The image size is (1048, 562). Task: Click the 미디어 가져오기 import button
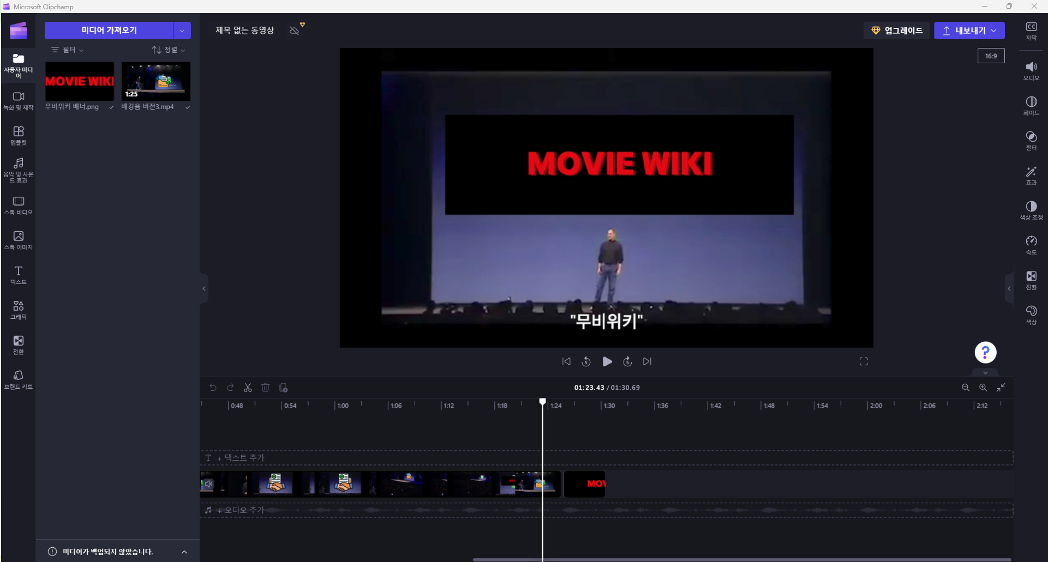109,31
